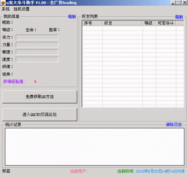Click the 昵称 label

click(7, 22)
